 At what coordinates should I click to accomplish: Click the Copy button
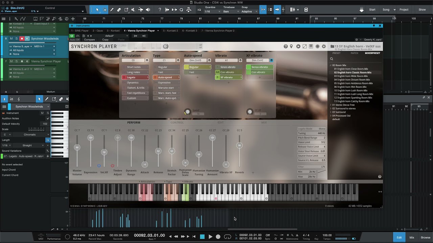(105, 40)
